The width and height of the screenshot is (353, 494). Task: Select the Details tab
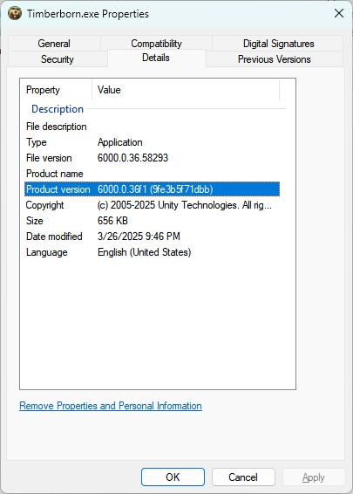point(156,58)
